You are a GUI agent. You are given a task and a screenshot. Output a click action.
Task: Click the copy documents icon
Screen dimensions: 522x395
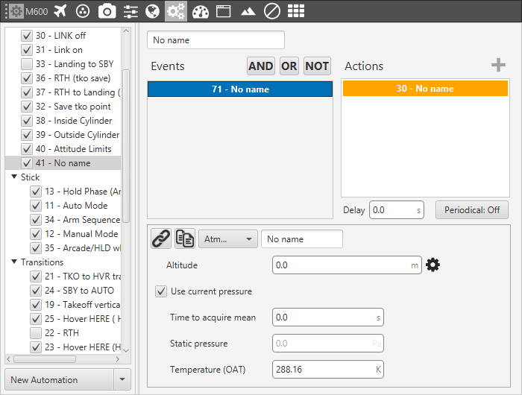tap(185, 238)
